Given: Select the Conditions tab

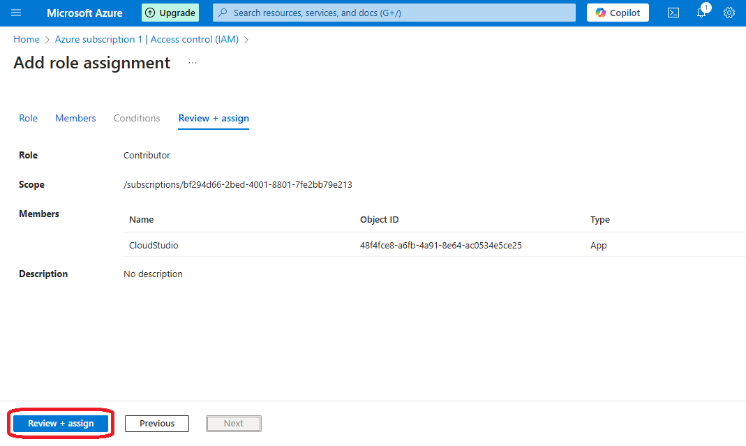Looking at the screenshot, I should (x=137, y=118).
